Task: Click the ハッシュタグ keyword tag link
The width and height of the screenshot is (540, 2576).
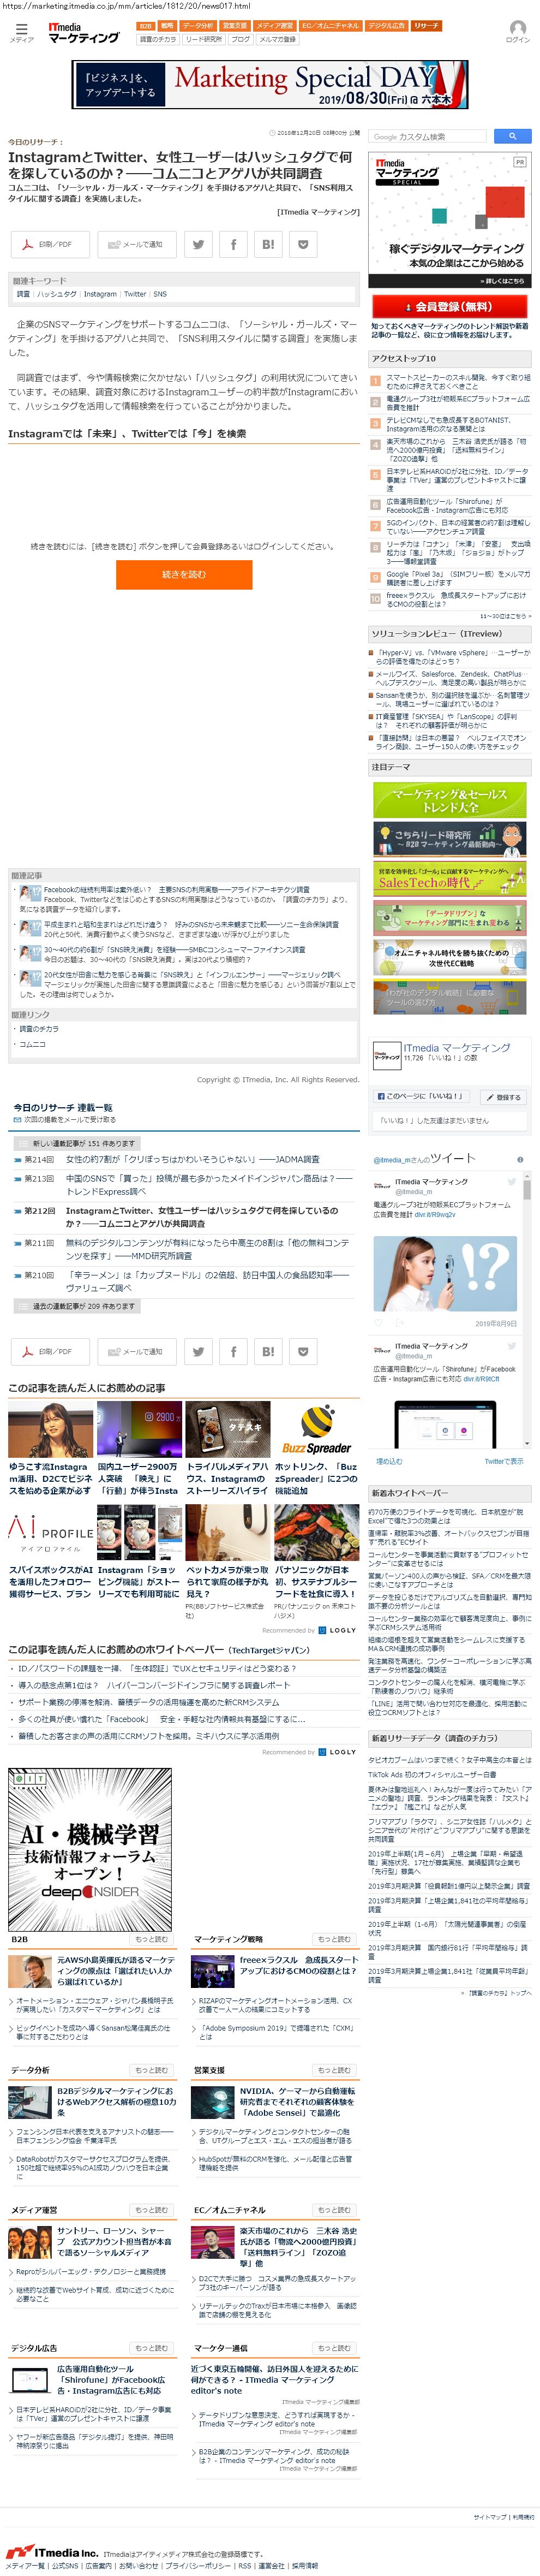Action: point(57,294)
